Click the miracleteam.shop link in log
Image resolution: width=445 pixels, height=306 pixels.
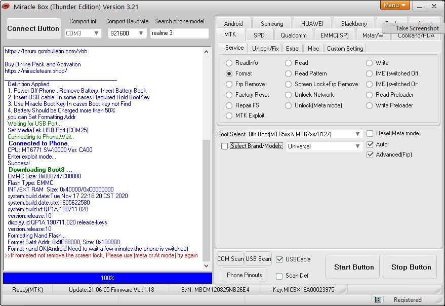click(36, 71)
